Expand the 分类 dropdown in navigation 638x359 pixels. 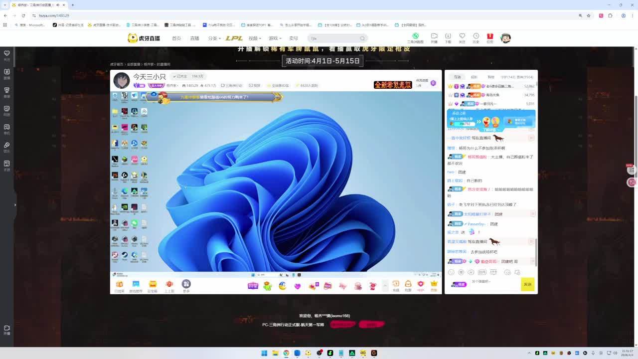214,38
